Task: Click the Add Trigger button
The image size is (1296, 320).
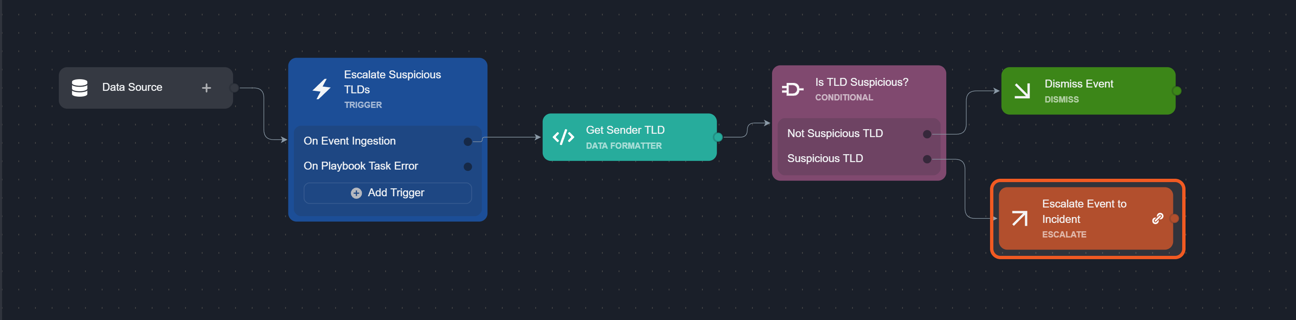Action: point(387,193)
